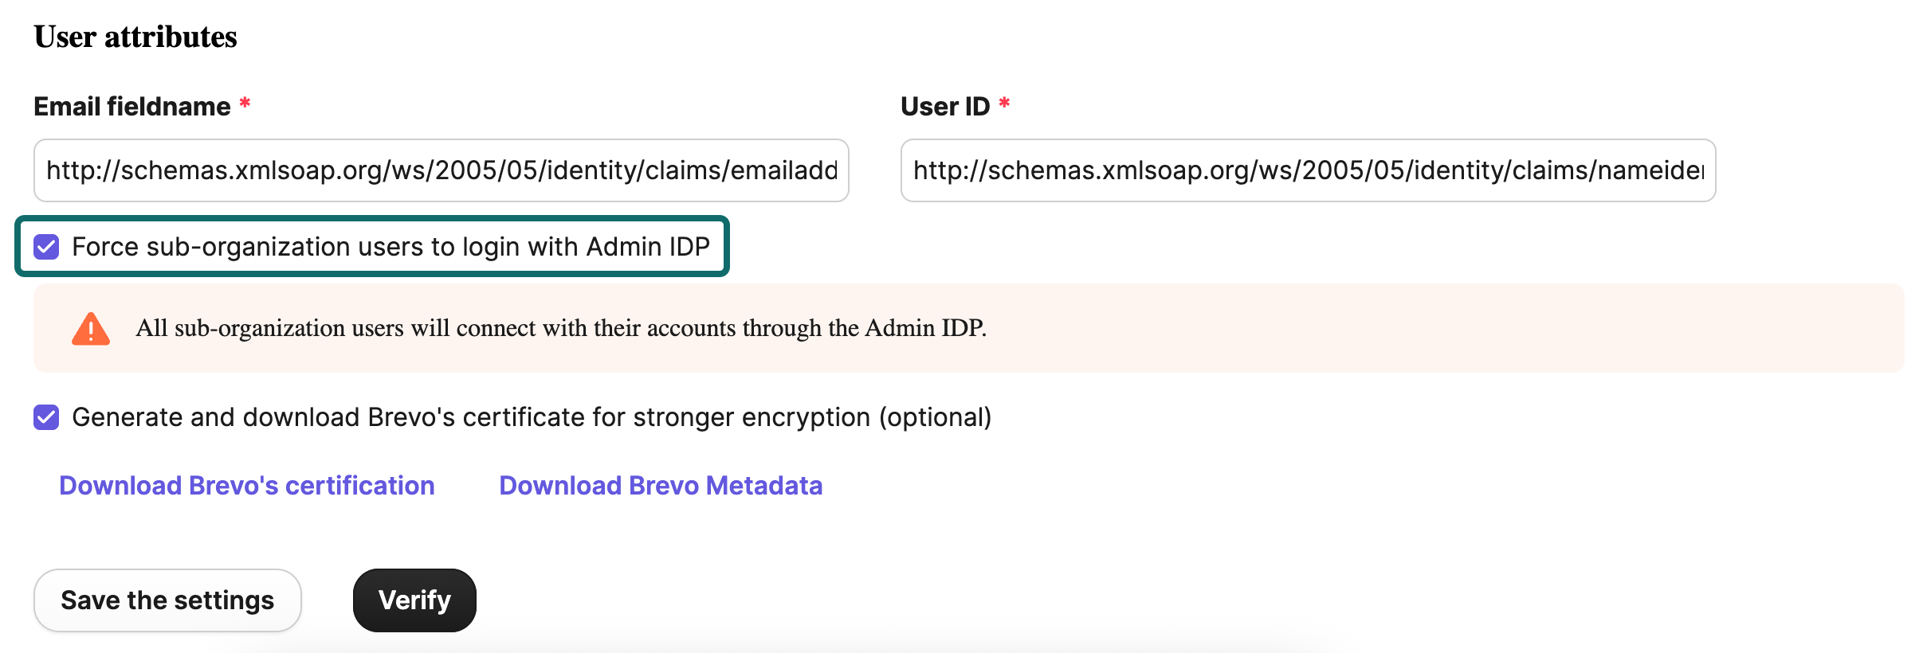Click the Email fieldname label
Image resolution: width=1927 pixels, height=653 pixels.
click(132, 105)
